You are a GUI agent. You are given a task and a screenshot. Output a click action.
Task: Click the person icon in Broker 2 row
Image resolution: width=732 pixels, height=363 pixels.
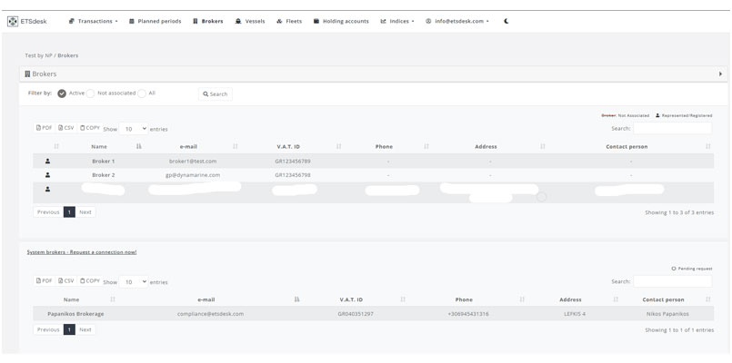pyautogui.click(x=47, y=175)
